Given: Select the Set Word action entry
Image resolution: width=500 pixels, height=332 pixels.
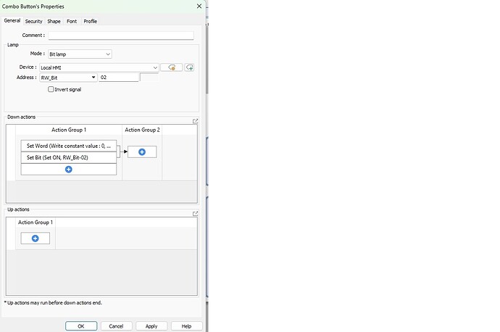Looking at the screenshot, I should [69, 146].
